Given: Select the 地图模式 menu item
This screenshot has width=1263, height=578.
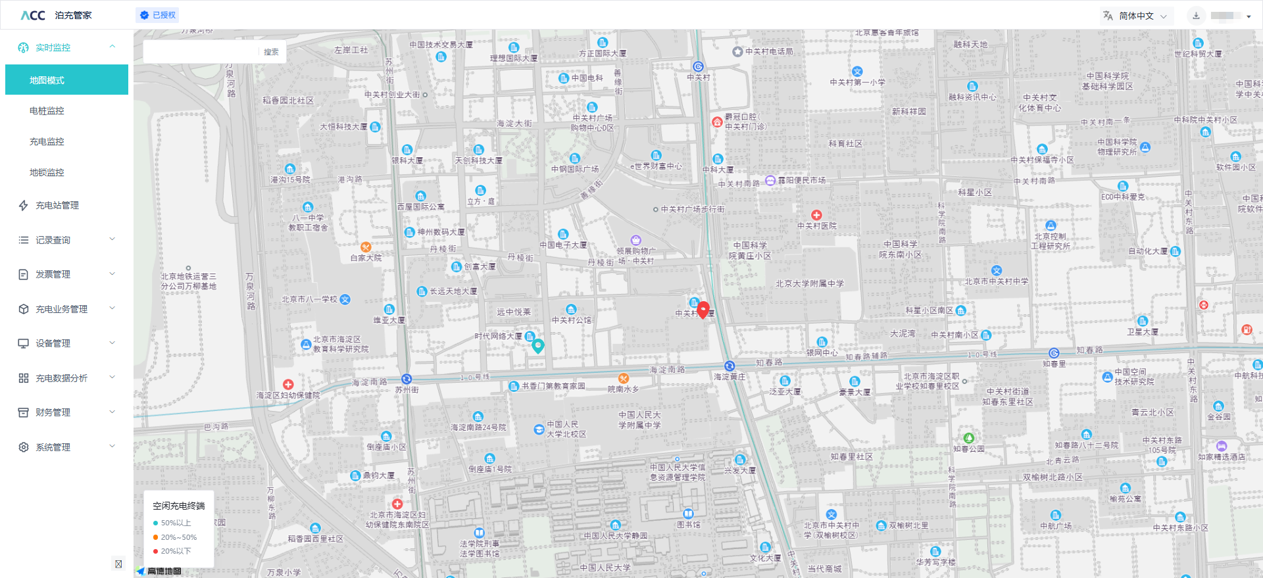Looking at the screenshot, I should 66,80.
